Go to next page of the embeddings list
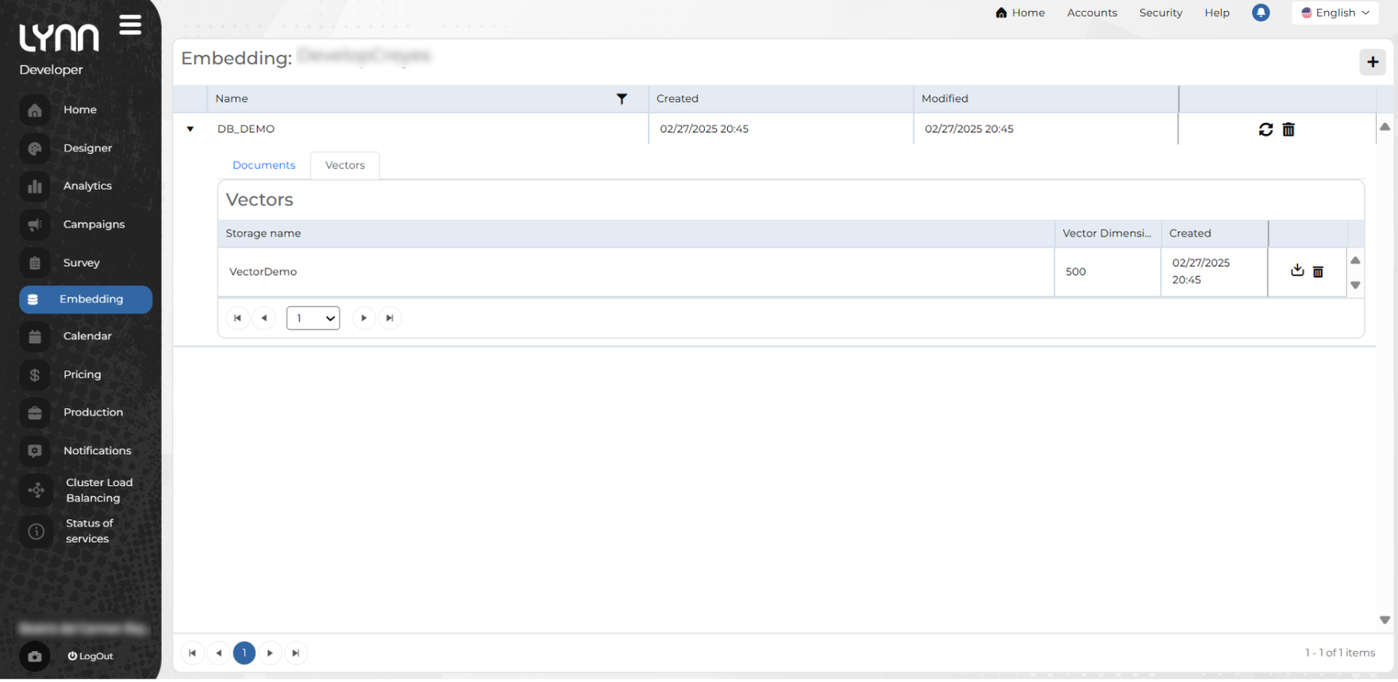The image size is (1398, 682). coord(270,653)
